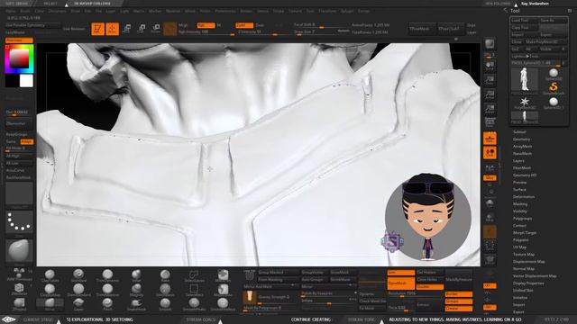Click the Make PolyMesh3D button

coord(545,42)
